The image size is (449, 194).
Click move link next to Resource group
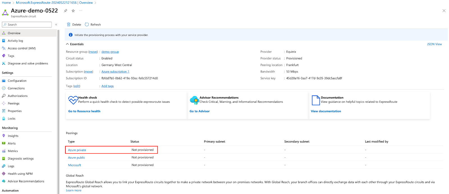click(x=93, y=52)
